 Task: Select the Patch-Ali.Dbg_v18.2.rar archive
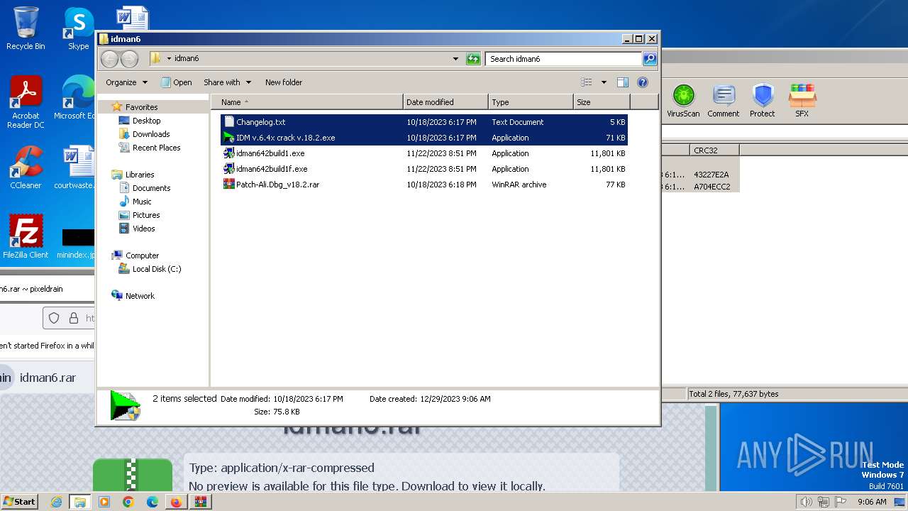coord(424,185)
